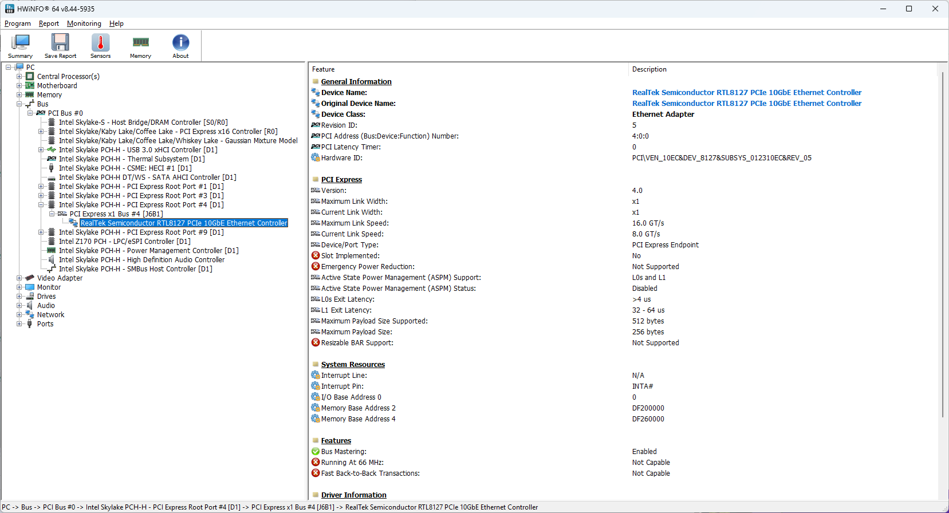Click the RealTek adapter icon in tree
Viewport: 949px width, 513px height.
(x=73, y=223)
